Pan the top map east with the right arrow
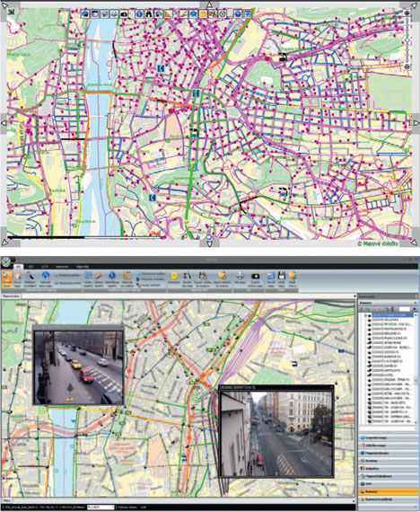The image size is (420, 512). (416, 123)
